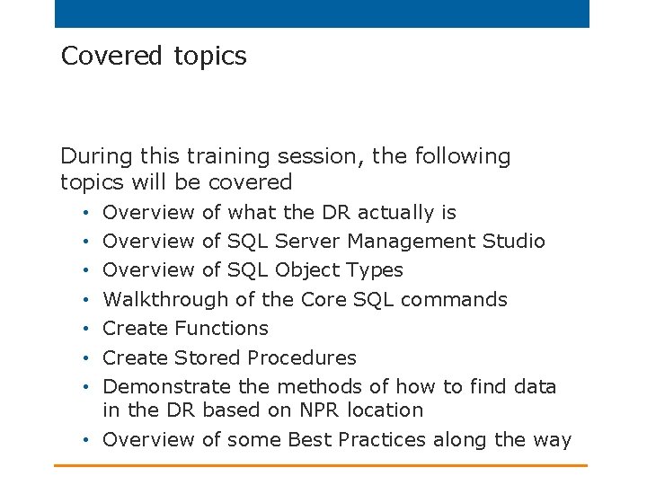This screenshot has height=485, width=647.
Task: Click bullet dot before SQL Object Types
Action: click(86, 270)
